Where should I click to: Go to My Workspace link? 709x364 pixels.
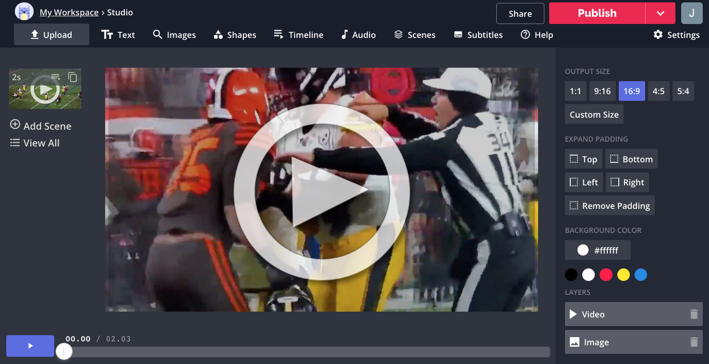(x=69, y=12)
